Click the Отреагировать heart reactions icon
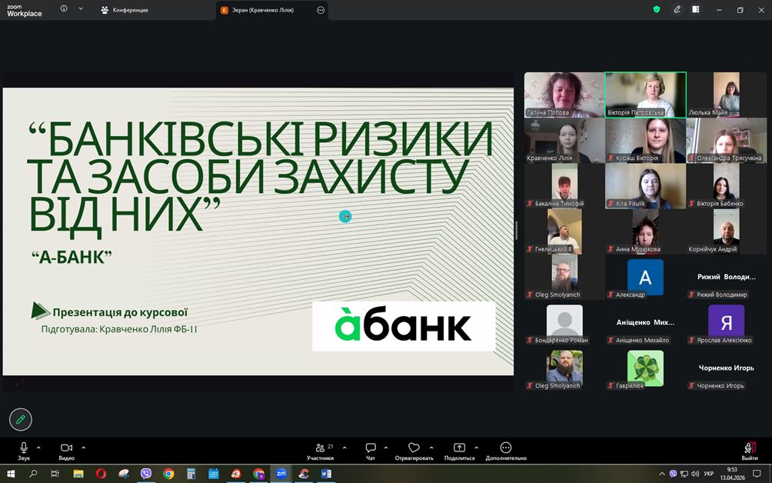Image resolution: width=772 pixels, height=483 pixels. (414, 448)
